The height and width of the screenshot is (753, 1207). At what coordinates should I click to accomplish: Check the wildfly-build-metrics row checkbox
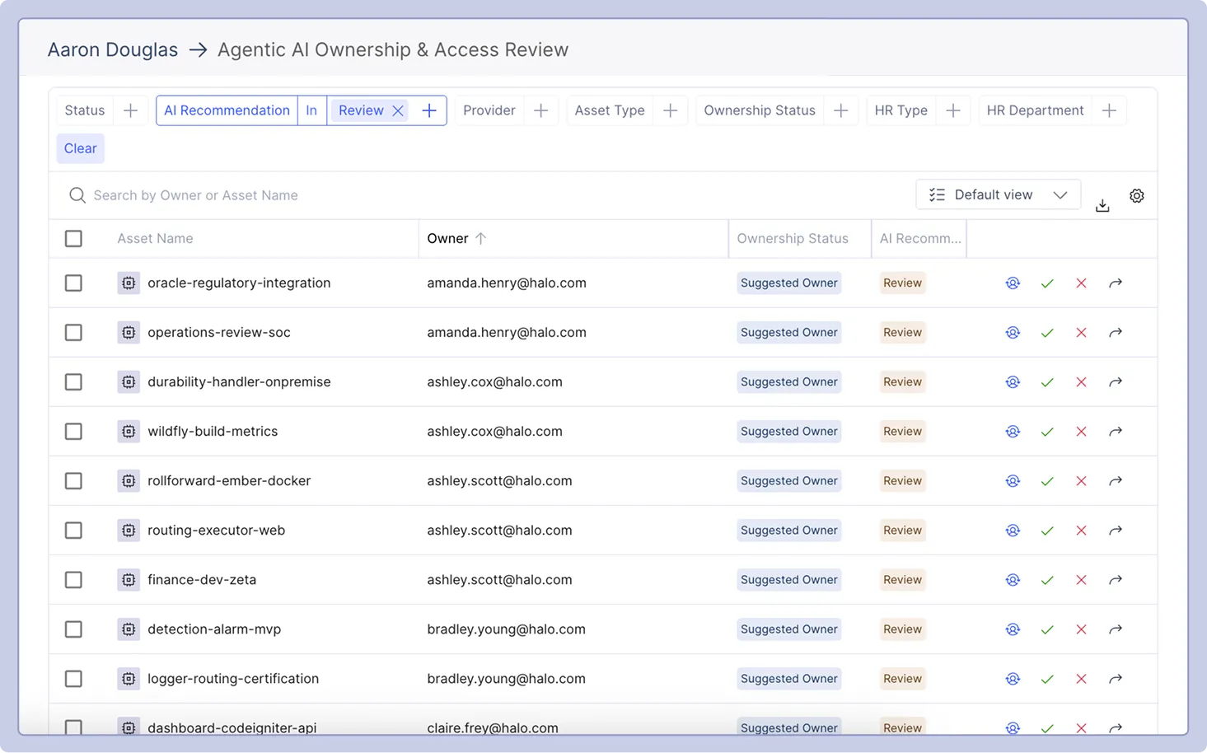tap(73, 432)
